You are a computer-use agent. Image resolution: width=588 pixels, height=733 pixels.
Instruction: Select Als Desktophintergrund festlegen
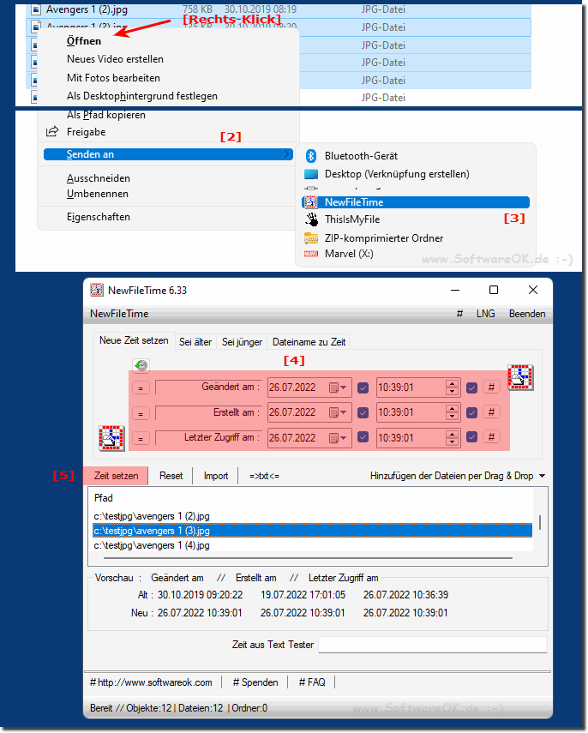(x=142, y=96)
